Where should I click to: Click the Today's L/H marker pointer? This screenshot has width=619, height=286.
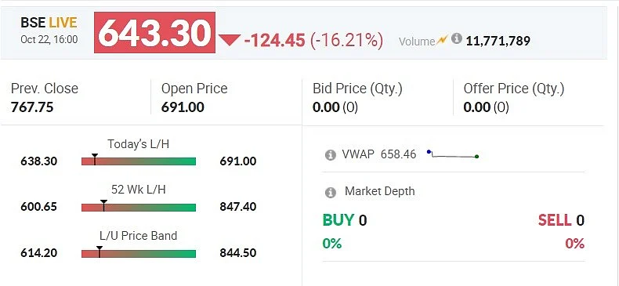95,158
